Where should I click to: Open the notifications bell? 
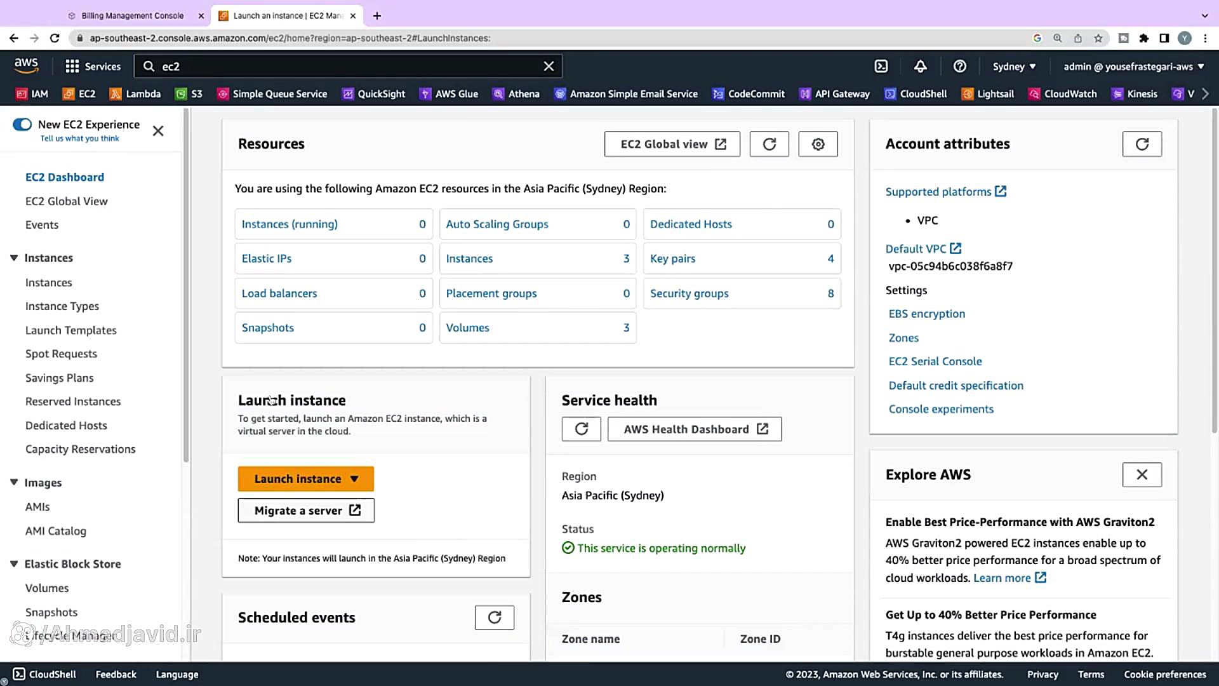[920, 66]
